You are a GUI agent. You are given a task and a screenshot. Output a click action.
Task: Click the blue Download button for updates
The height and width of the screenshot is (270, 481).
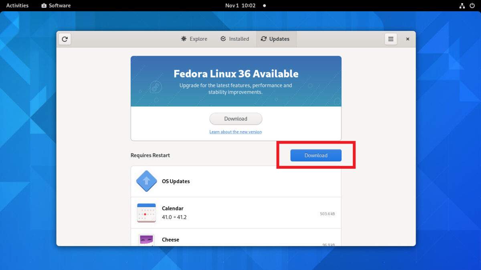point(316,156)
